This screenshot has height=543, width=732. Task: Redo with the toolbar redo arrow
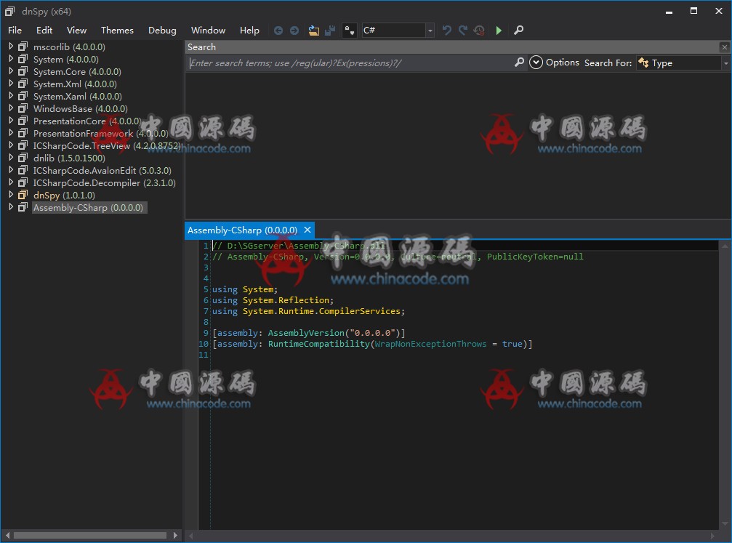(x=462, y=31)
